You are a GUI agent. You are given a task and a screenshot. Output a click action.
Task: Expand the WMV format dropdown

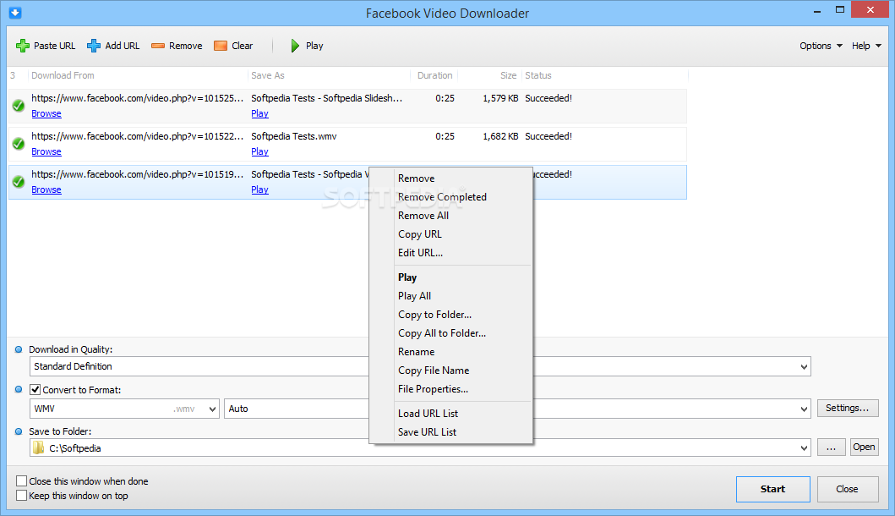tap(212, 409)
